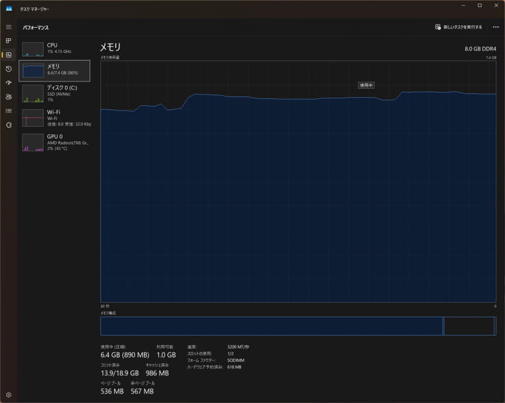This screenshot has width=505, height=403.
Task: Click the GPU 0 mini graph thumbnail
Action: tap(33, 143)
